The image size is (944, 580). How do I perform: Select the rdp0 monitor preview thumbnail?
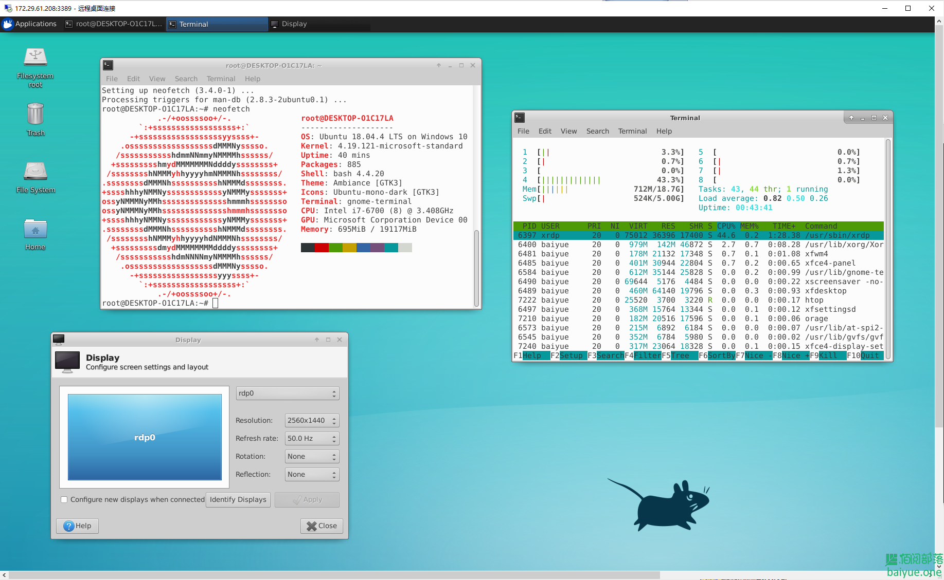pyautogui.click(x=145, y=437)
